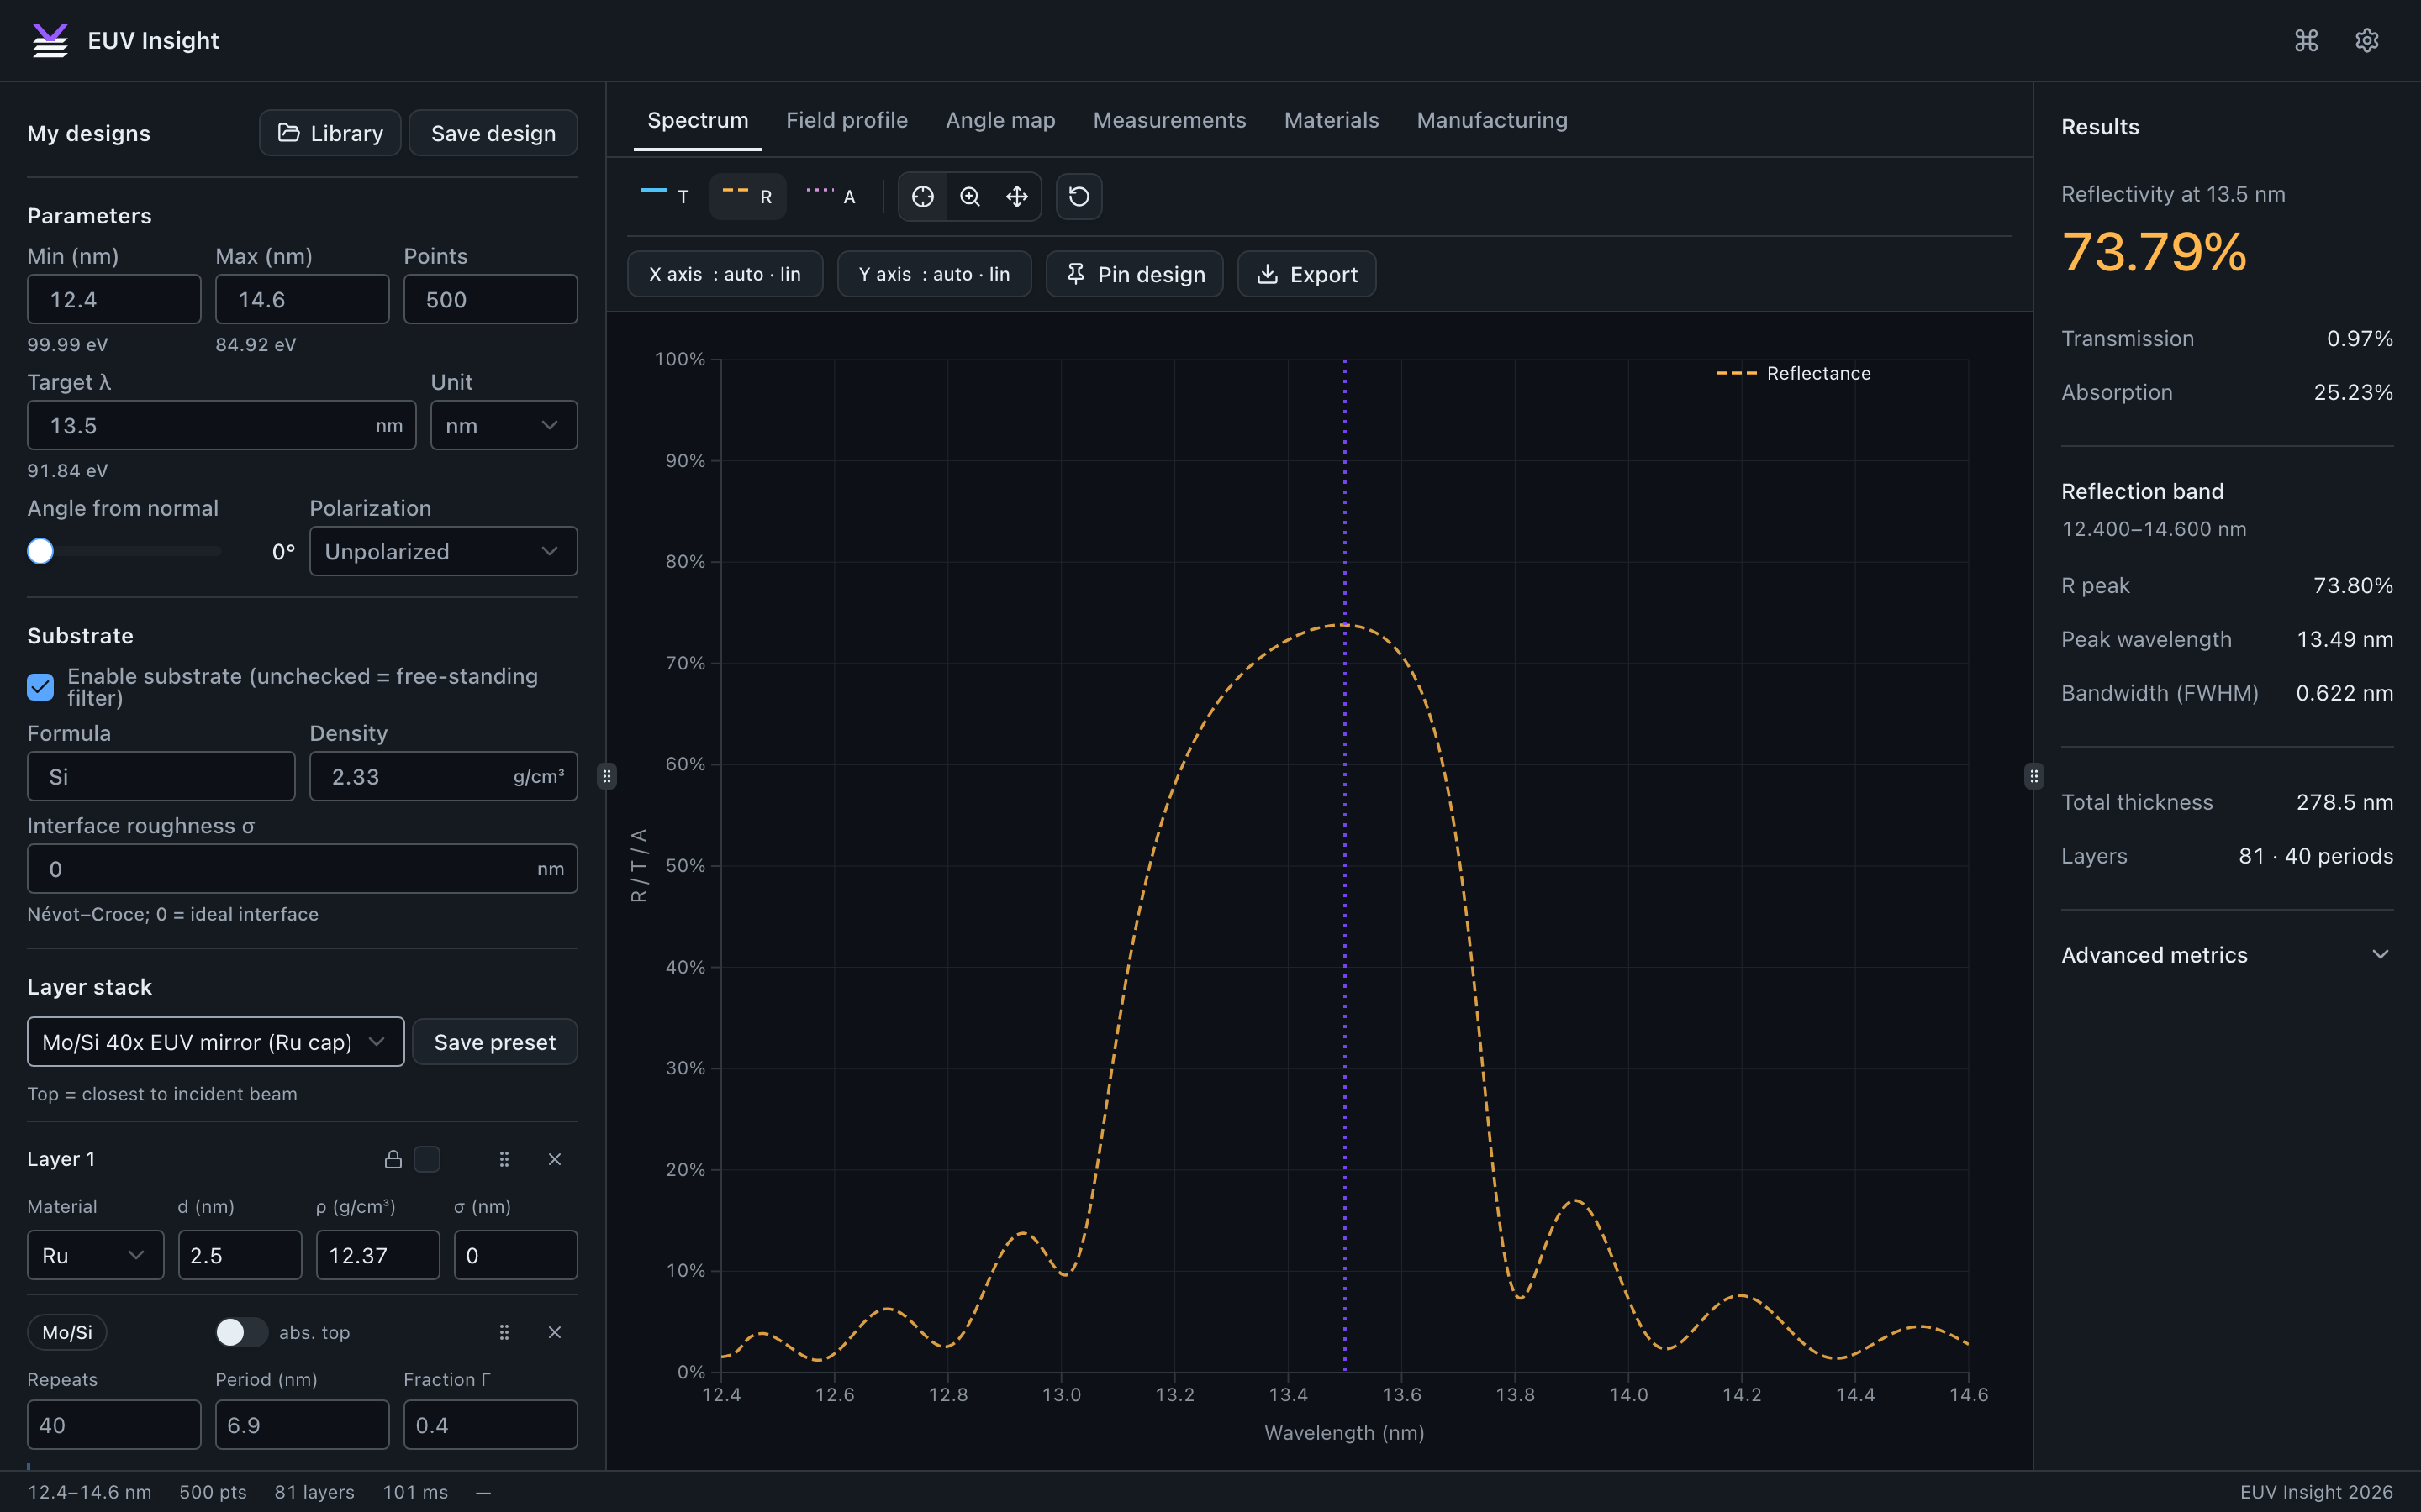Uncheck Enable substrate checkbox
Image resolution: width=2421 pixels, height=1512 pixels.
(x=40, y=687)
